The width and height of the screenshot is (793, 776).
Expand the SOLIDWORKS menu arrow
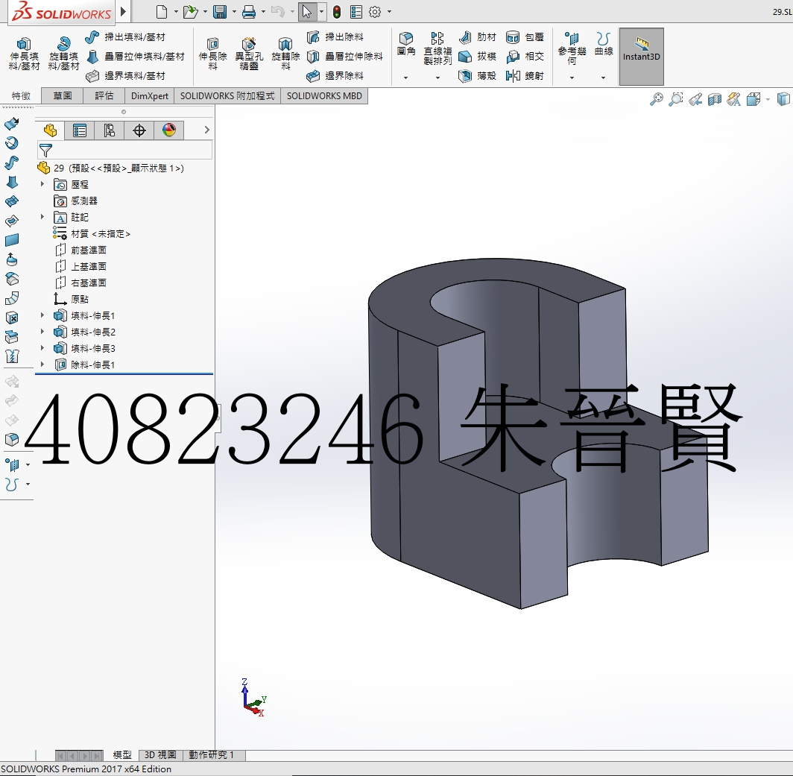pos(123,11)
